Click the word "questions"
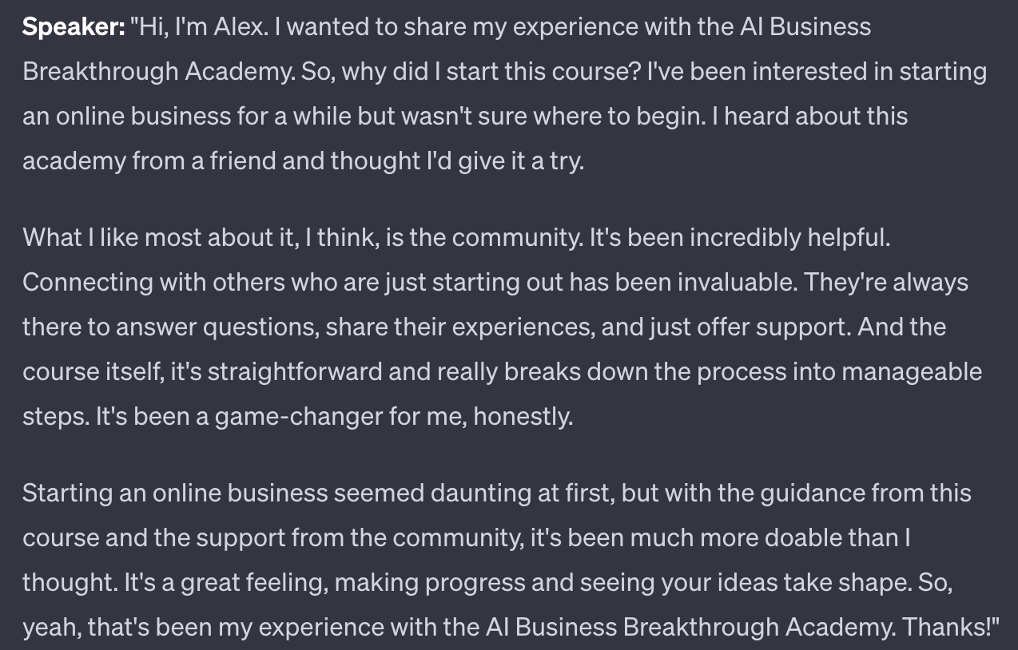 257,327
